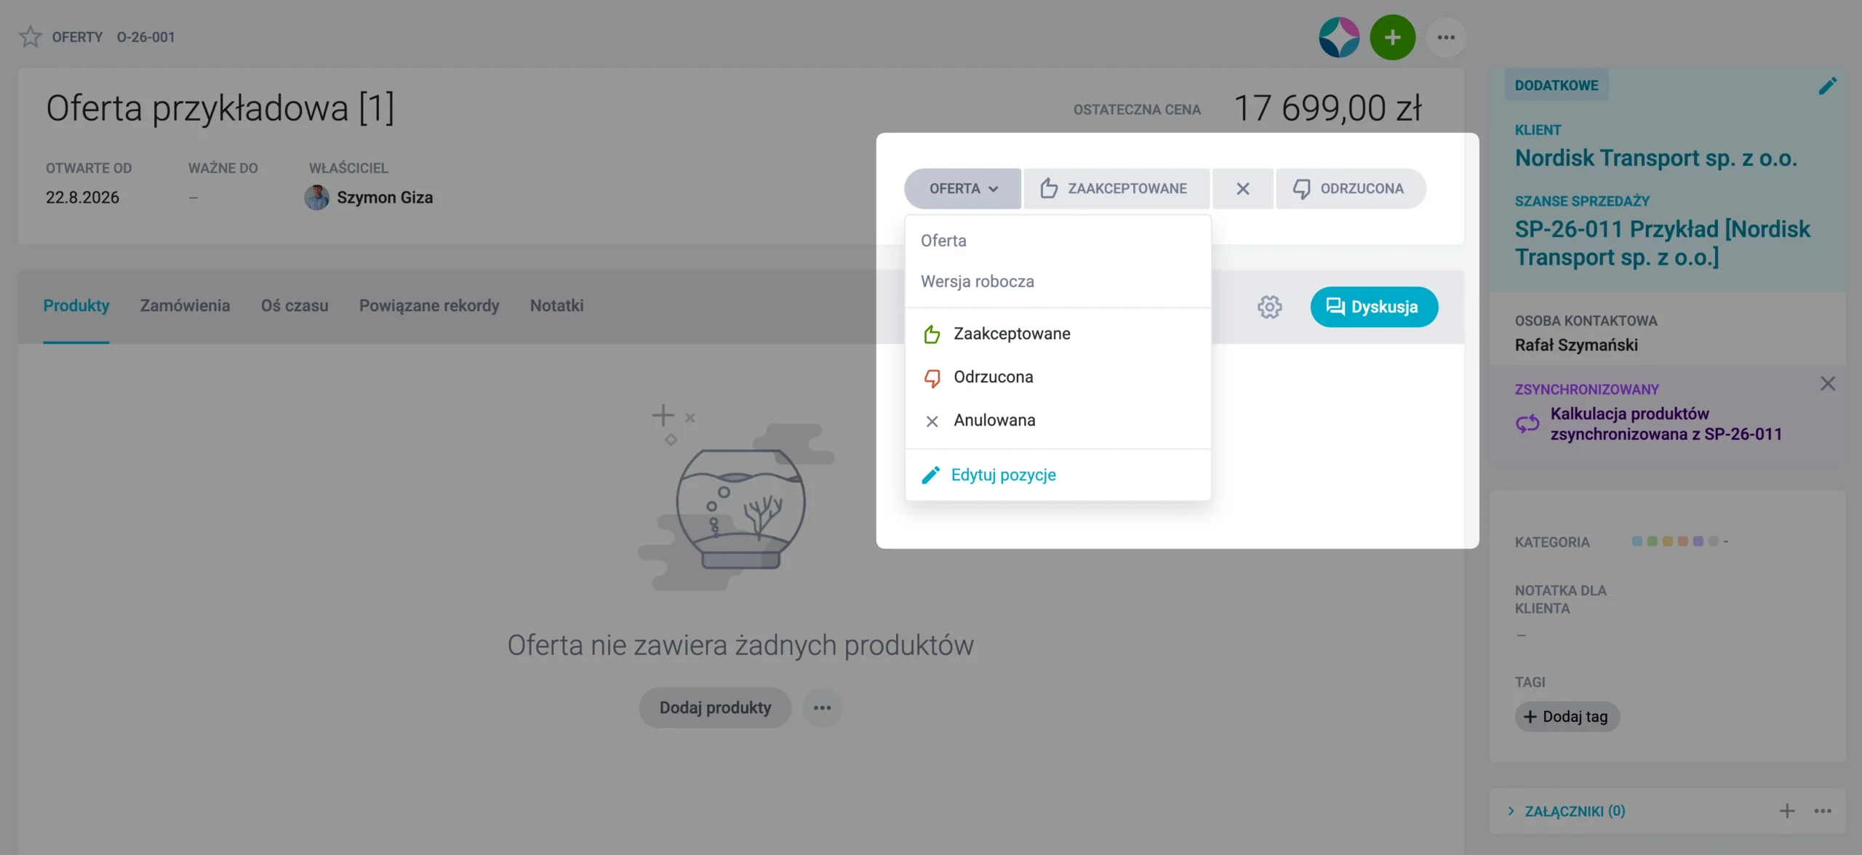Switch to the Produkty tab
Screen dimensions: 1862x855
[76, 306]
